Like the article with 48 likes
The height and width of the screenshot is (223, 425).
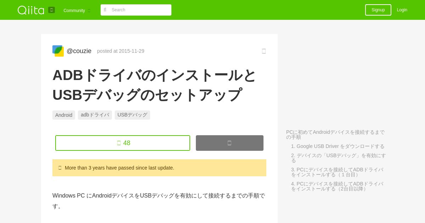pyautogui.click(x=123, y=143)
